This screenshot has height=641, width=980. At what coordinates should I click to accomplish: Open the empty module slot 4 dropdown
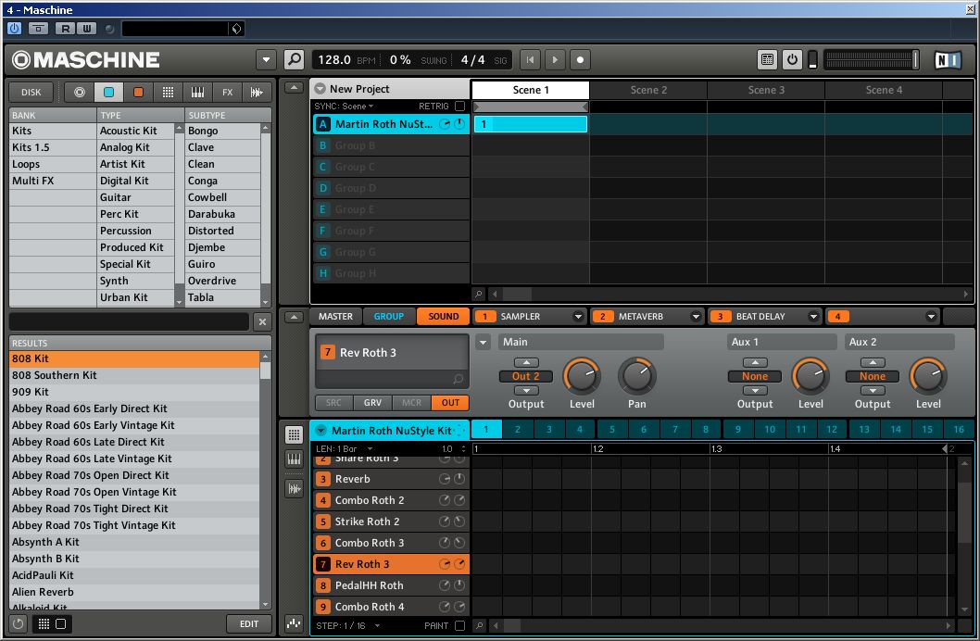(x=931, y=316)
